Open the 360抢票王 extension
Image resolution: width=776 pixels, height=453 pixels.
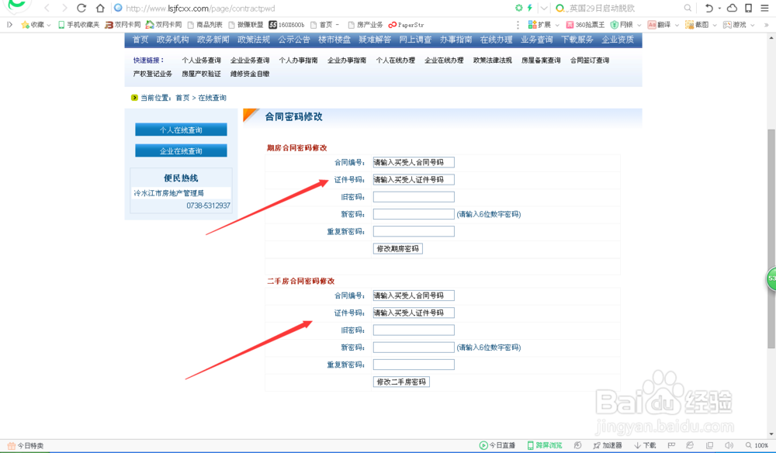click(x=585, y=25)
